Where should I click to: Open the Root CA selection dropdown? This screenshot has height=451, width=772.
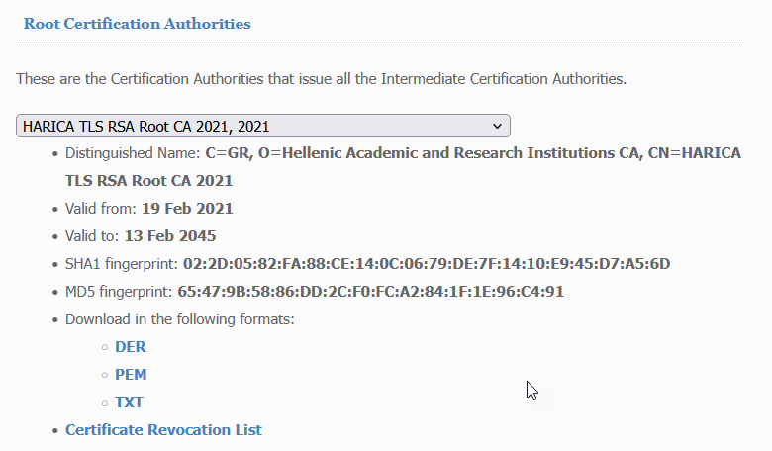(262, 126)
